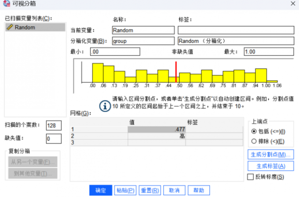This screenshot has width=299, height=197.
Task: Click the 取消 button
Action: (174, 190)
